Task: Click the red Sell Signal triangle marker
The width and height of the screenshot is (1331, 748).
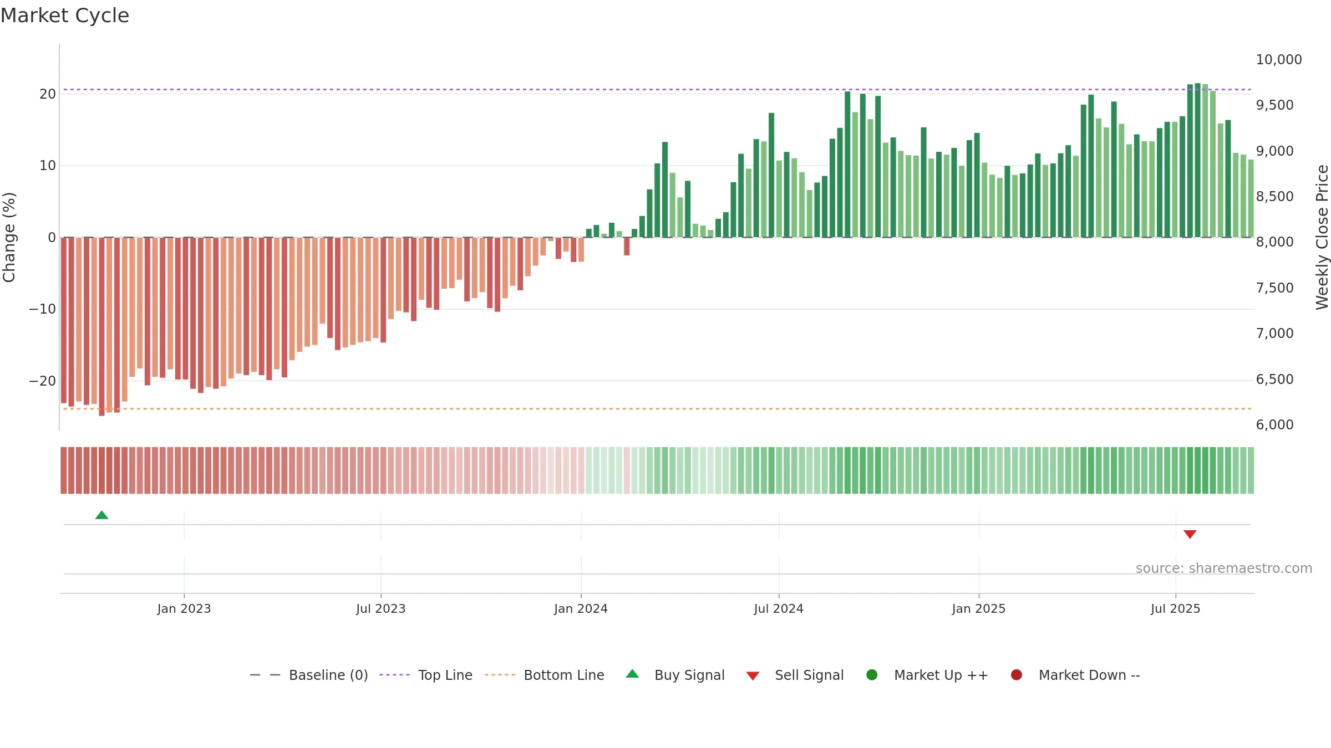Action: pyautogui.click(x=1190, y=534)
